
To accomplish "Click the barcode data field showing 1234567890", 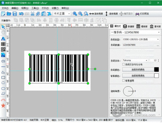I will tap(139, 45).
